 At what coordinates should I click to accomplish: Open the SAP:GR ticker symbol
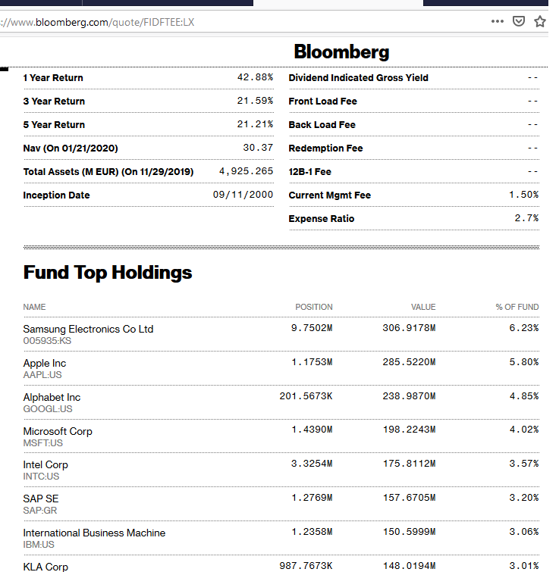41,511
